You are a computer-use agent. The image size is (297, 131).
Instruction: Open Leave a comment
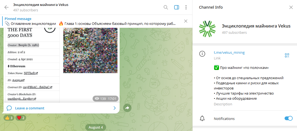coord(61,108)
